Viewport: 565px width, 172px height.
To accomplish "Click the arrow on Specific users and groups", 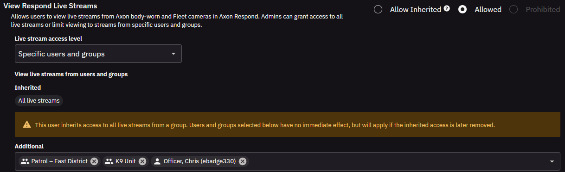I will click(173, 54).
